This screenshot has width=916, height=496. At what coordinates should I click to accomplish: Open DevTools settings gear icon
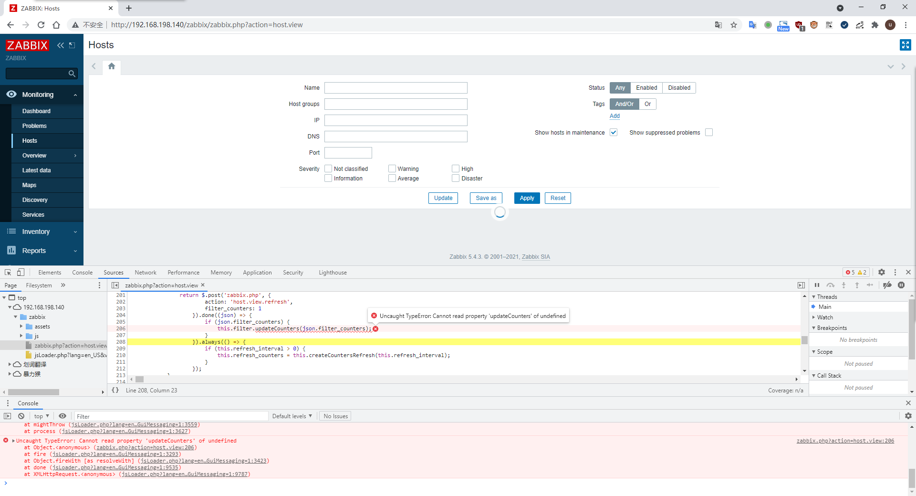[x=882, y=272]
